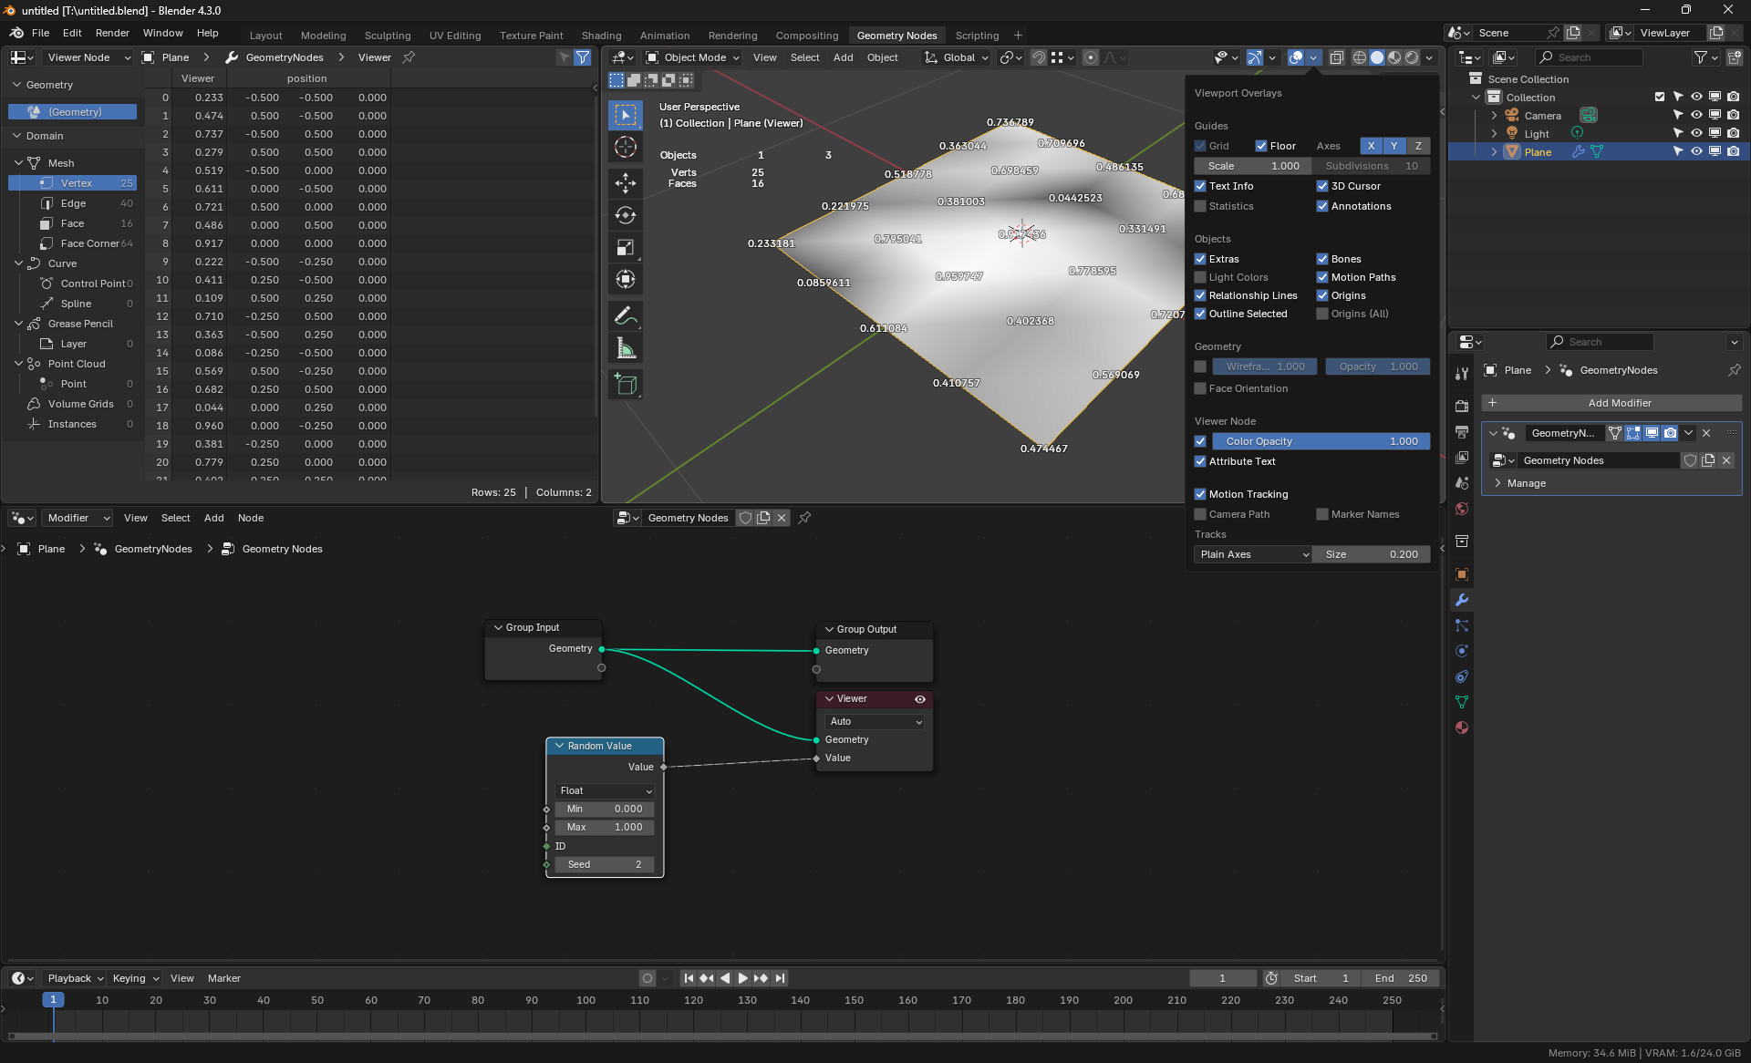Select the Rotate tool icon

626,215
